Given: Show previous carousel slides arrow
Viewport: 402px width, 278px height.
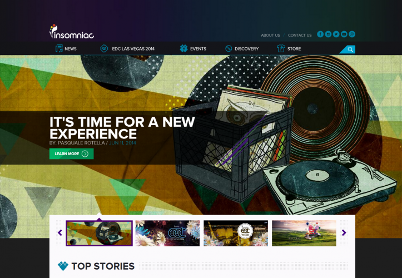Looking at the screenshot, I should 60,232.
